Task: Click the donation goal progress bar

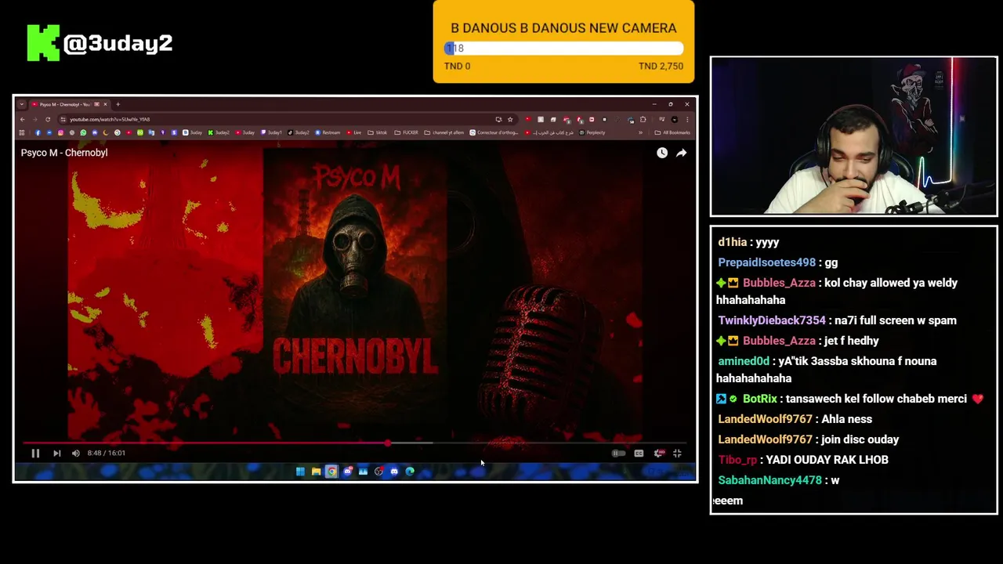Action: pos(563,49)
